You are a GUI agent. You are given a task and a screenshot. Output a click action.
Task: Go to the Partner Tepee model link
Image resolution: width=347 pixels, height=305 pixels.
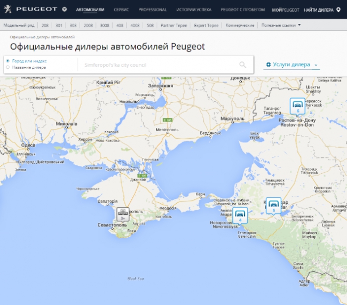pos(174,25)
